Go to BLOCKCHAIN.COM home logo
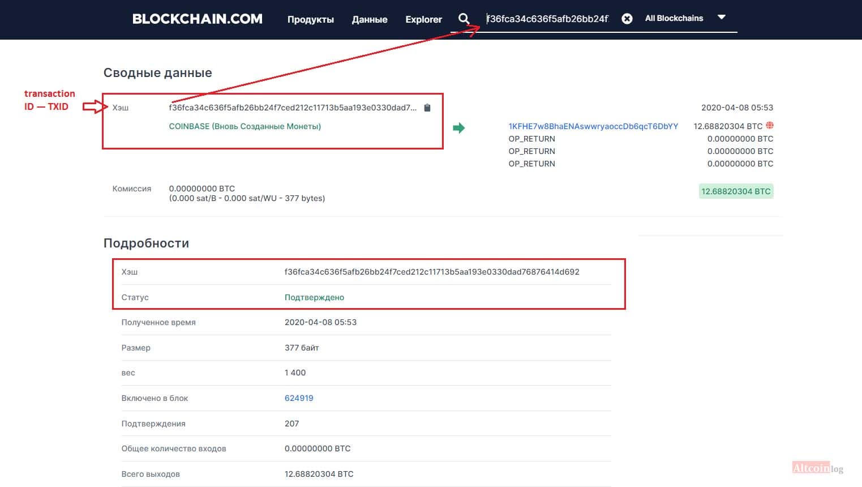 coord(198,19)
